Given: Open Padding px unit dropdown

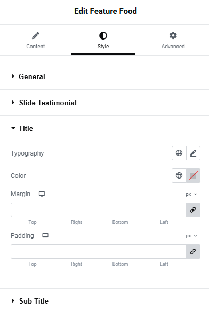Looking at the screenshot, I should point(191,236).
